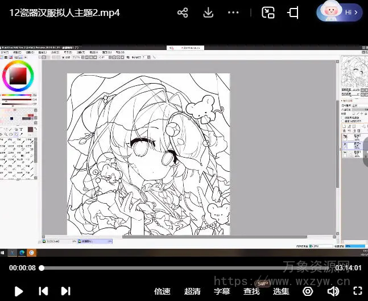Open the 倍速 playback speed options
This screenshot has height=301, width=368.
pos(162,291)
